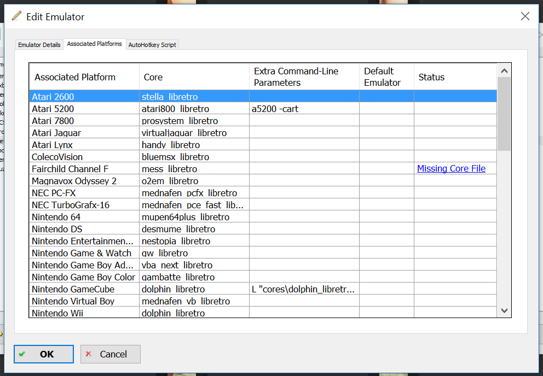Viewport: 543px width, 376px height.
Task: Click the scroll up arrow in the platforms table
Action: click(x=504, y=71)
